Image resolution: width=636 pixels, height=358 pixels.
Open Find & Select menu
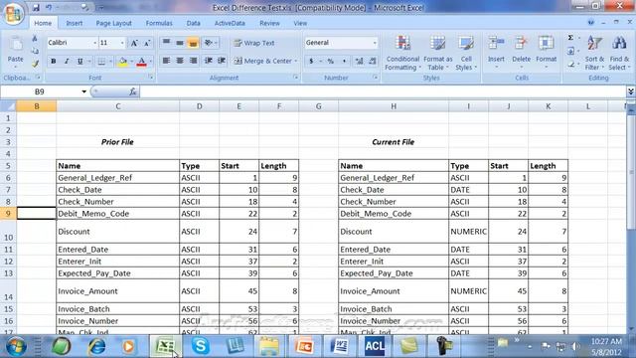pos(619,53)
